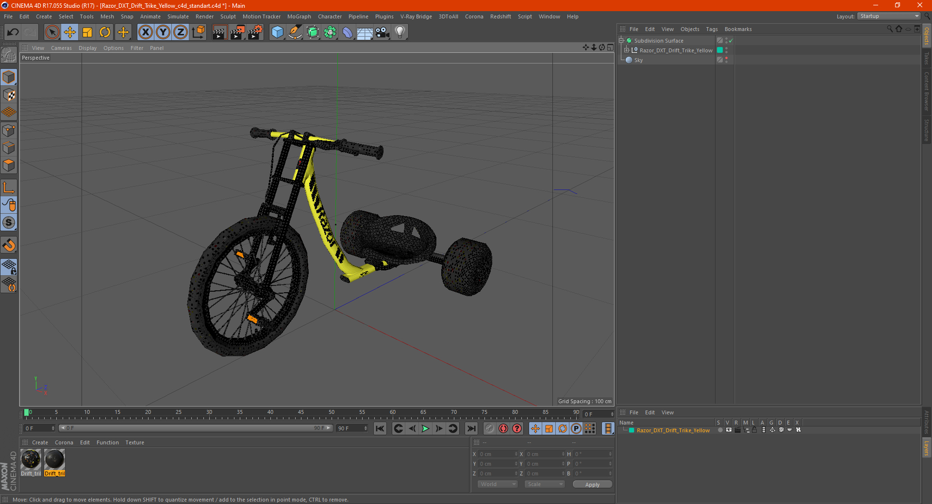The height and width of the screenshot is (504, 932).
Task: Toggle Sky object visibility dots
Action: click(727, 60)
